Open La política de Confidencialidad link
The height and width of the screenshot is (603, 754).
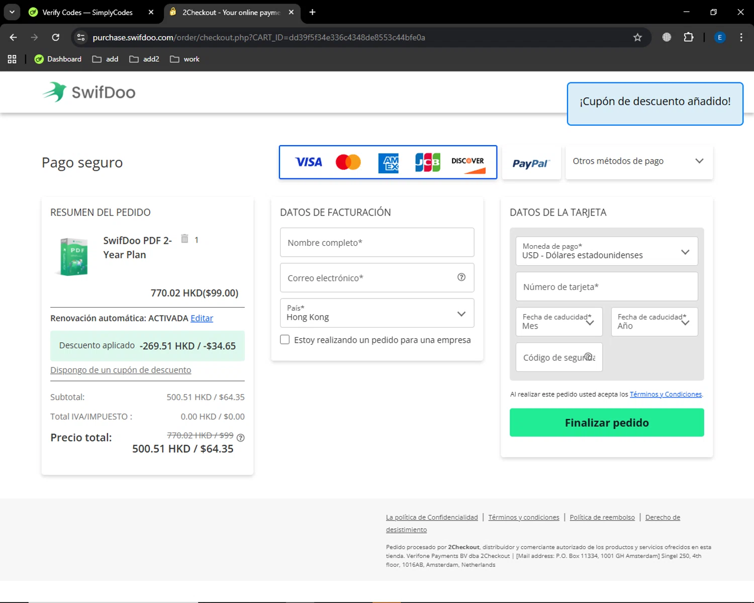coord(432,518)
